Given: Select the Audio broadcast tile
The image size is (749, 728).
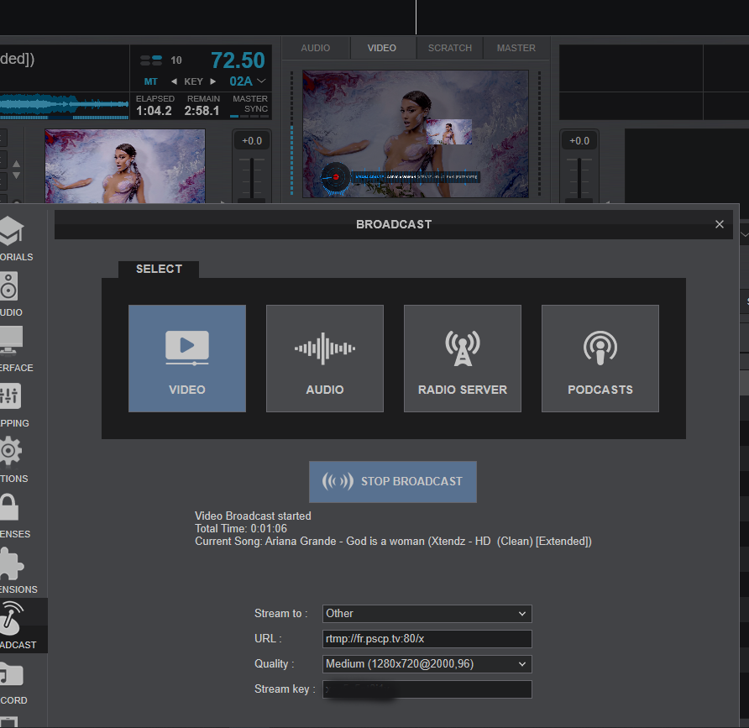Looking at the screenshot, I should pyautogui.click(x=325, y=359).
